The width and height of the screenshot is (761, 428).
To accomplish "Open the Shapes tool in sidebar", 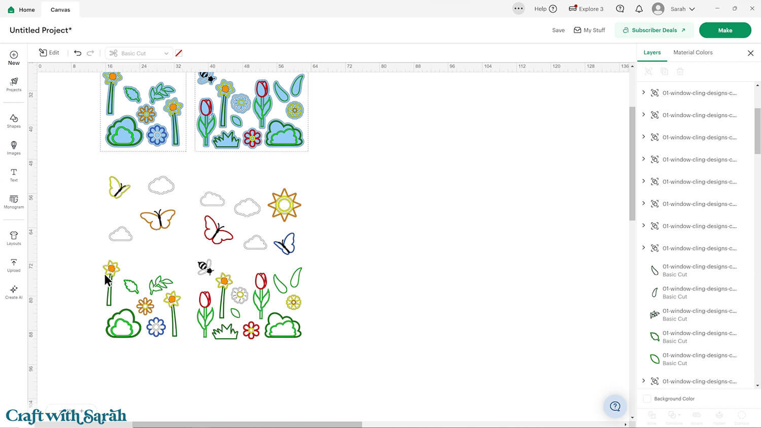I will [x=14, y=121].
